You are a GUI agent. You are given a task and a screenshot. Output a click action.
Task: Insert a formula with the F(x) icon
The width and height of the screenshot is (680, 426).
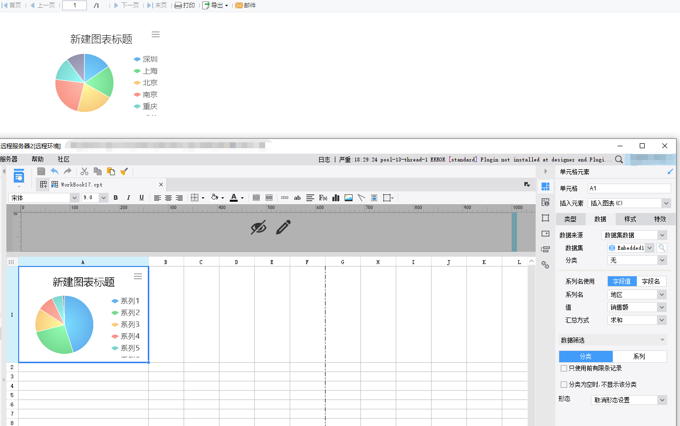(x=323, y=198)
